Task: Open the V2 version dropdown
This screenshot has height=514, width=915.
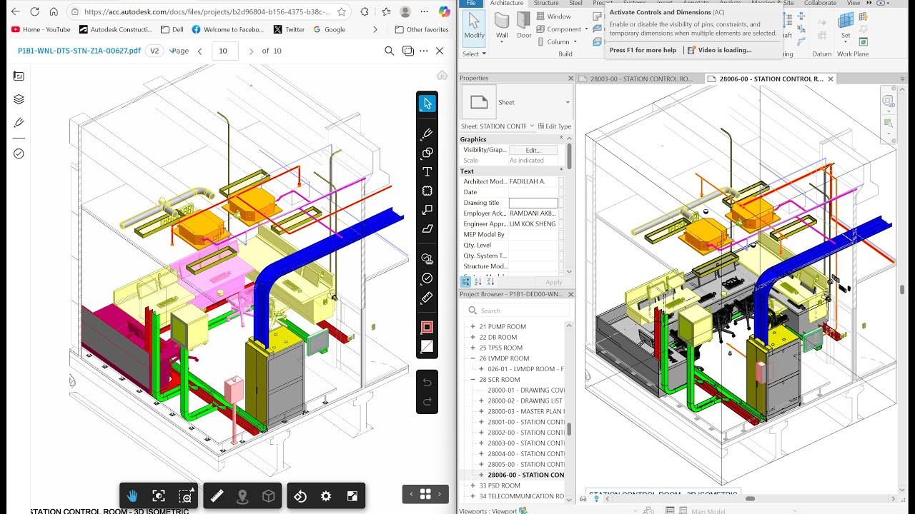Action: 154,51
